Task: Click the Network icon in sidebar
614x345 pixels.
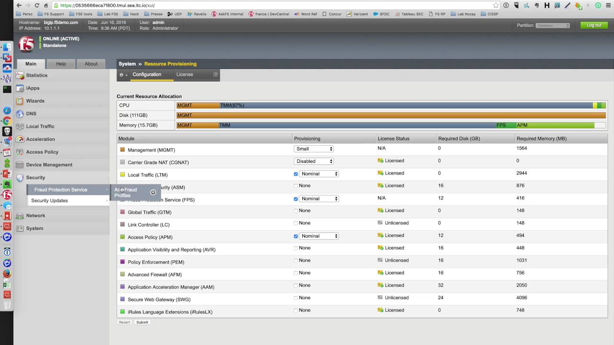Action: [x=20, y=216]
